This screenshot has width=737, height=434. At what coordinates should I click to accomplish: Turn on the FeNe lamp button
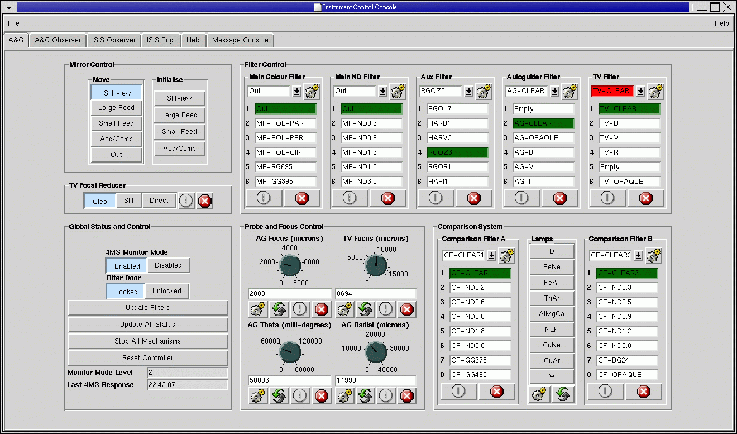pos(552,267)
